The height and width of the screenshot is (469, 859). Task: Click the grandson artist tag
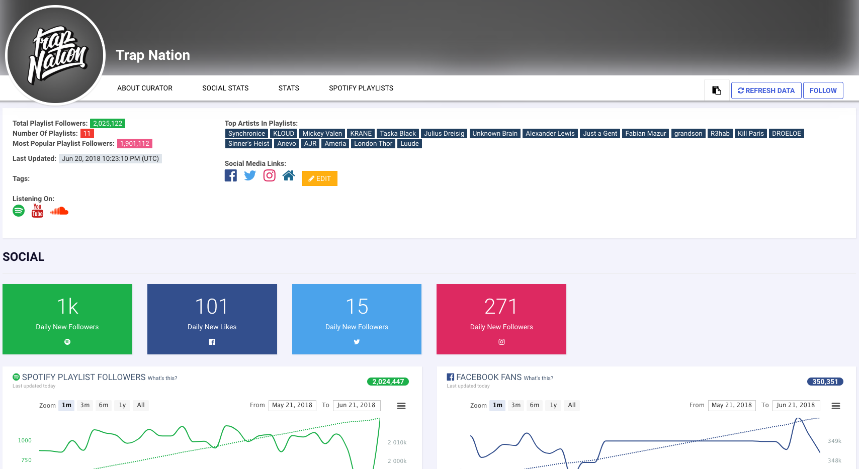click(689, 133)
